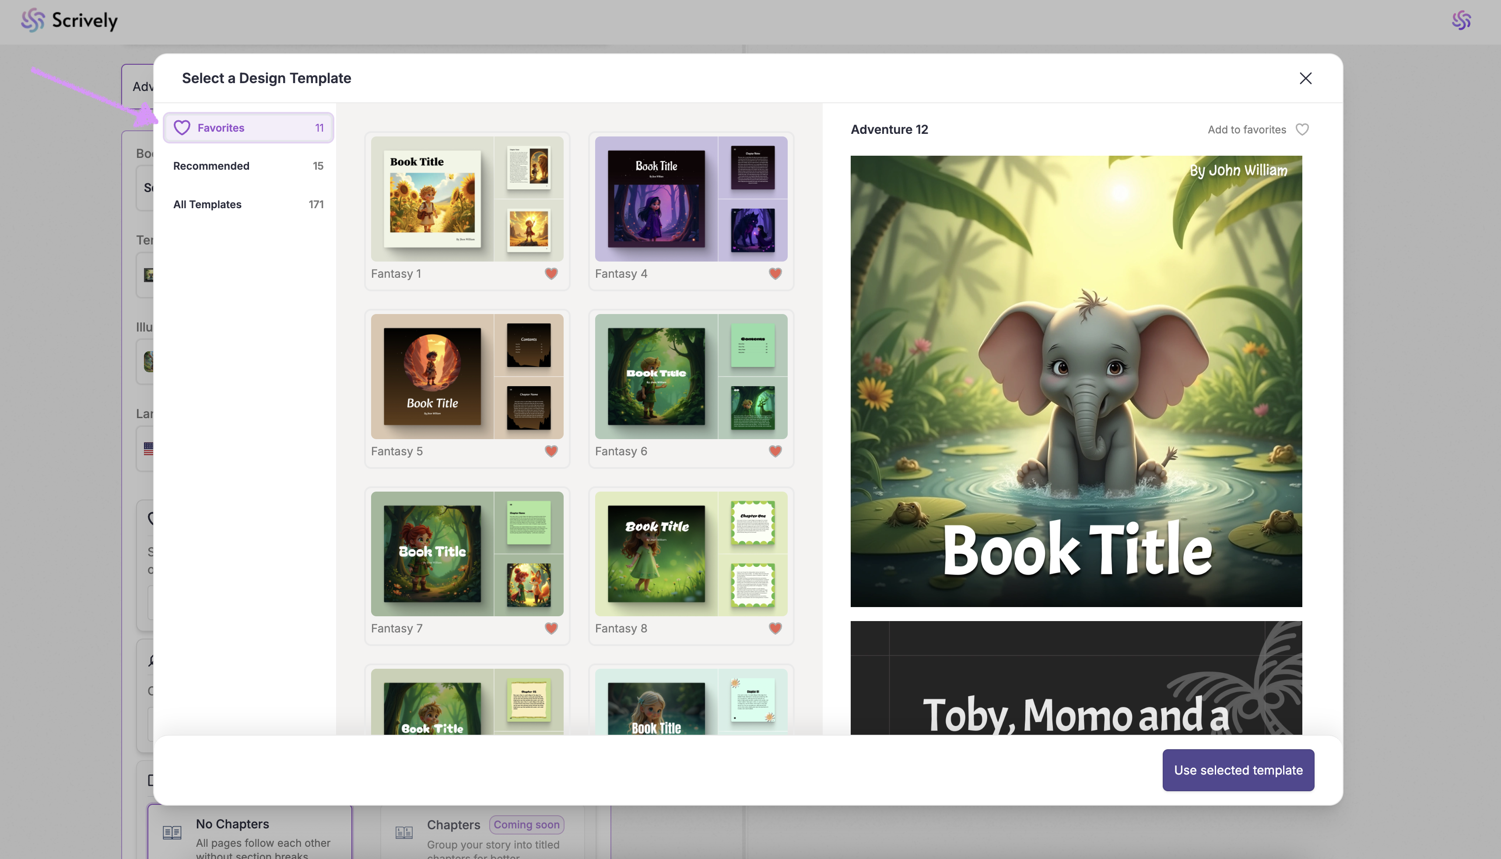The image size is (1501, 859).
Task: Switch to the Recommended templates list
Action: [248, 166]
